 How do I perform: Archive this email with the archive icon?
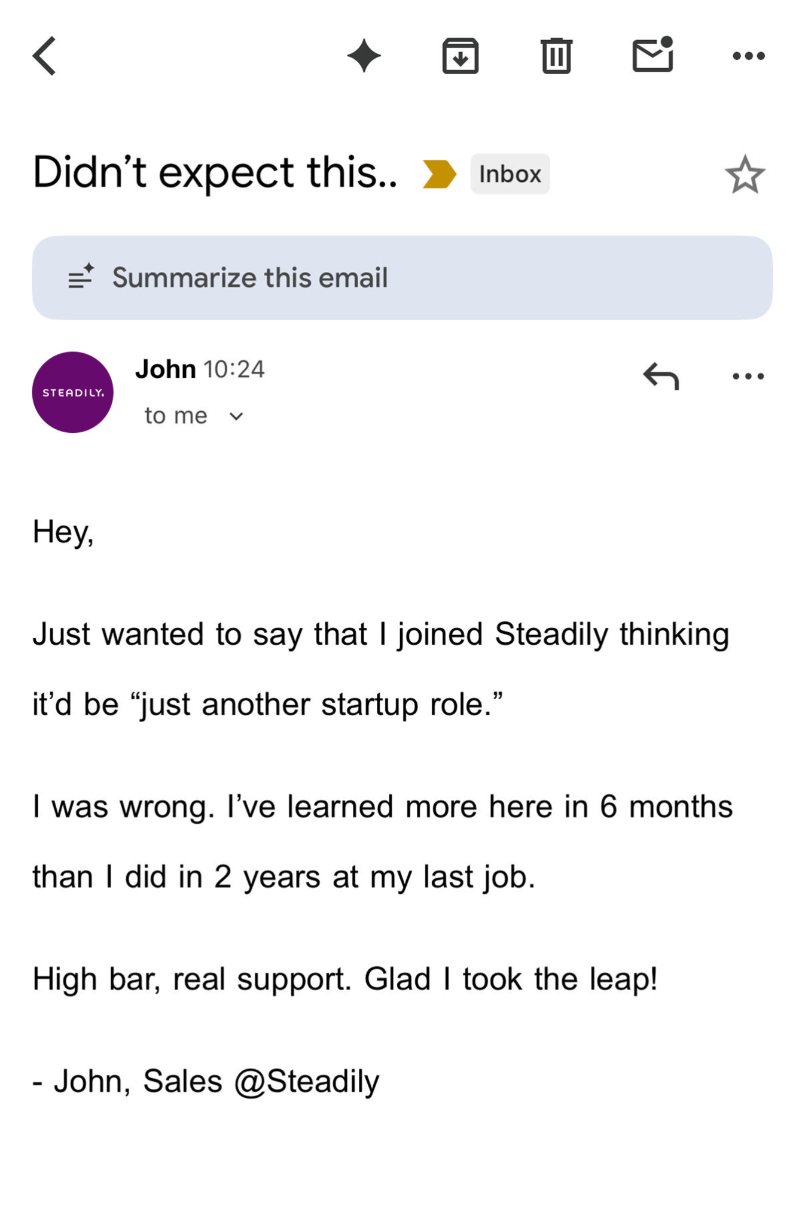pyautogui.click(x=460, y=56)
